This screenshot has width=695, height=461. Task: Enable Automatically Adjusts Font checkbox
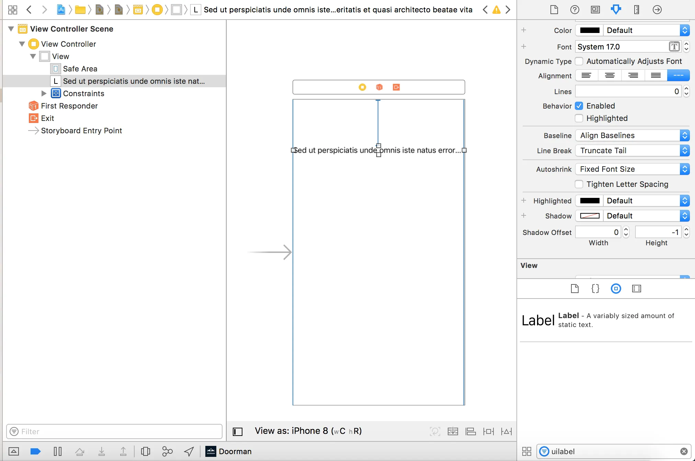[579, 61]
